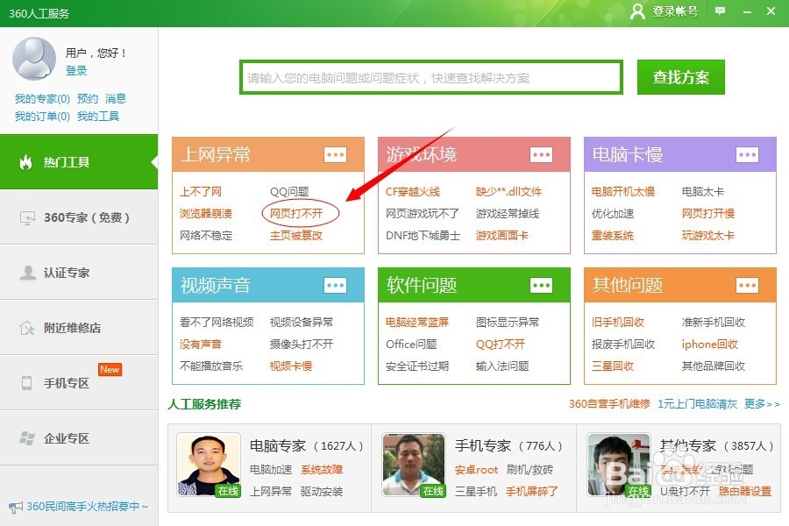
Task: Click the person icon beside 认证专家
Action: [x=27, y=273]
